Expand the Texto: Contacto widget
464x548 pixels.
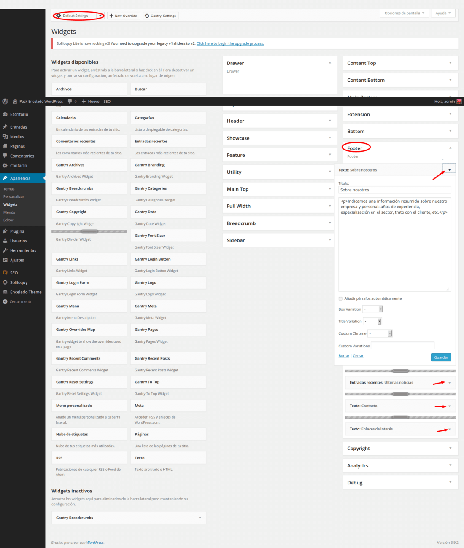coord(450,406)
